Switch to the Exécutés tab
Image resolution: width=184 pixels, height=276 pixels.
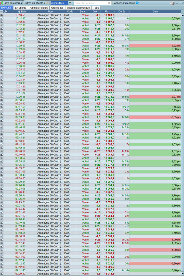click(6, 8)
